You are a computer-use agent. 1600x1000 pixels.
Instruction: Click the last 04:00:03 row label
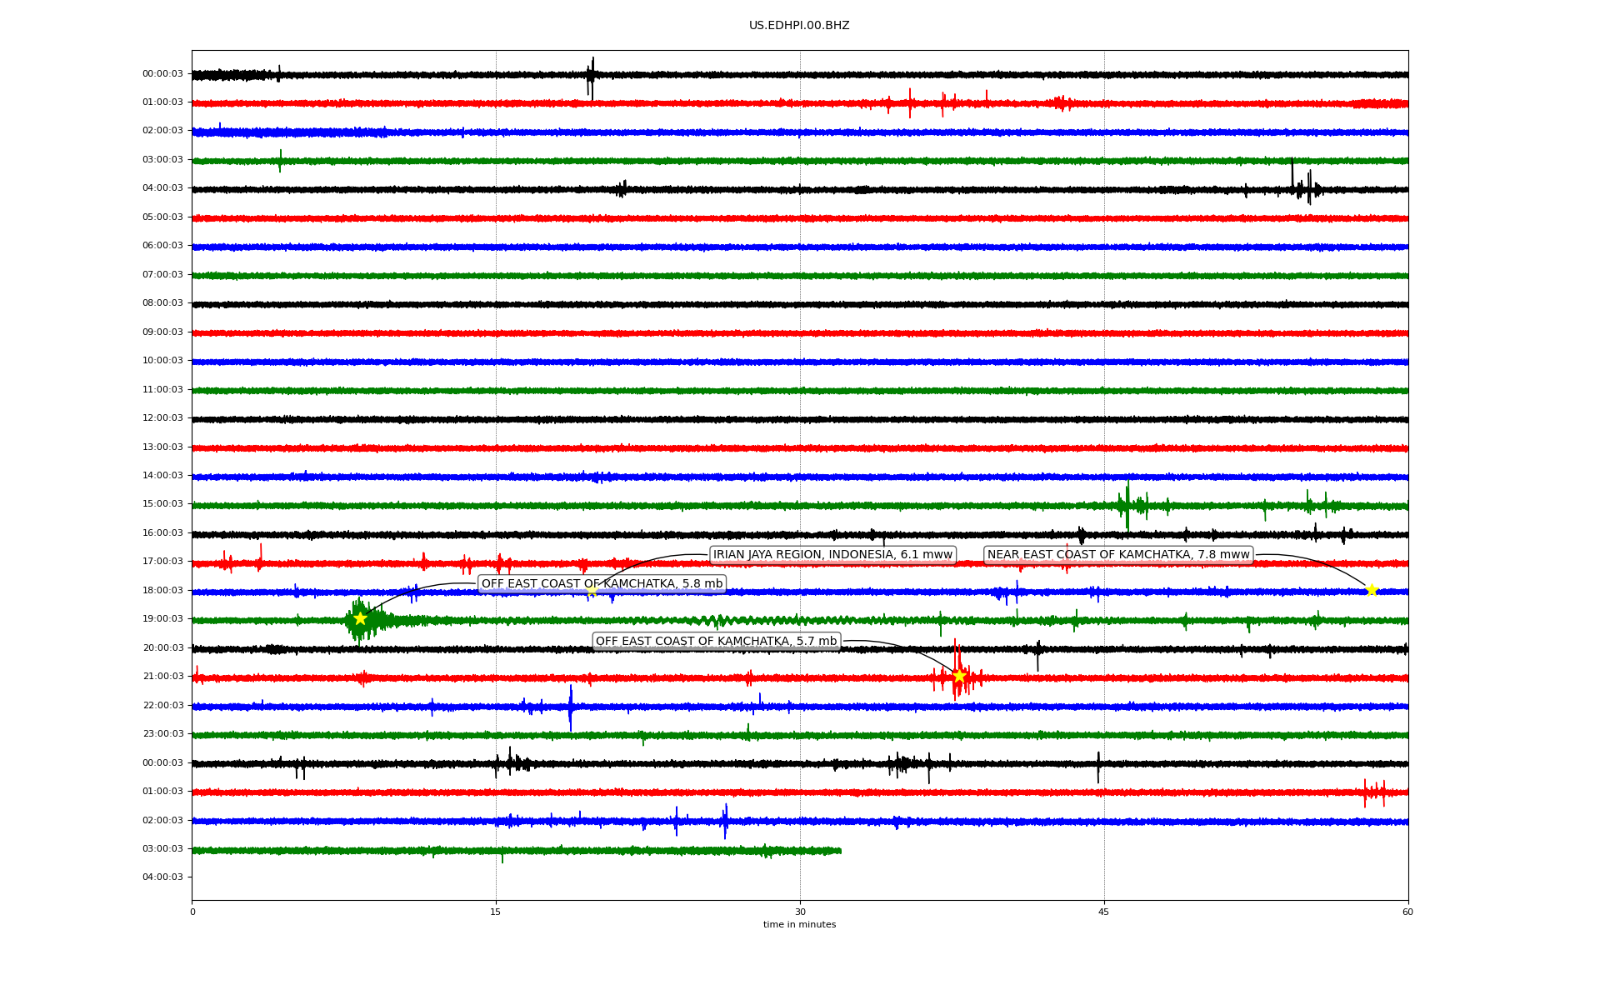(x=162, y=877)
